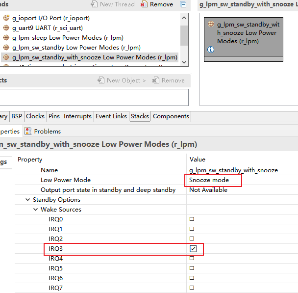Click the New Thread button

(x=113, y=4)
